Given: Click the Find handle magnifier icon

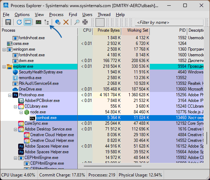Looking at the screenshot, I should click(x=77, y=22).
